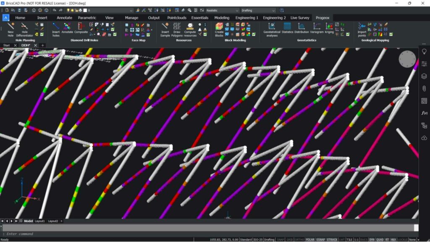Open the Layers side panel
Viewport: 430px width, 242px height.
[424, 76]
